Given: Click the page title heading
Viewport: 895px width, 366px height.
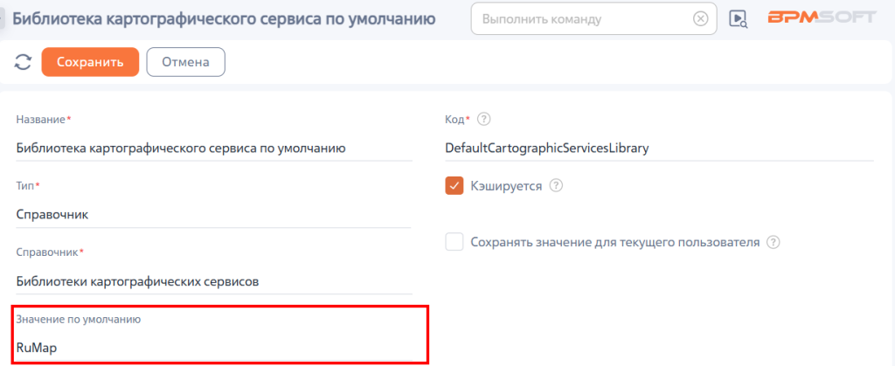Looking at the screenshot, I should coord(225,19).
